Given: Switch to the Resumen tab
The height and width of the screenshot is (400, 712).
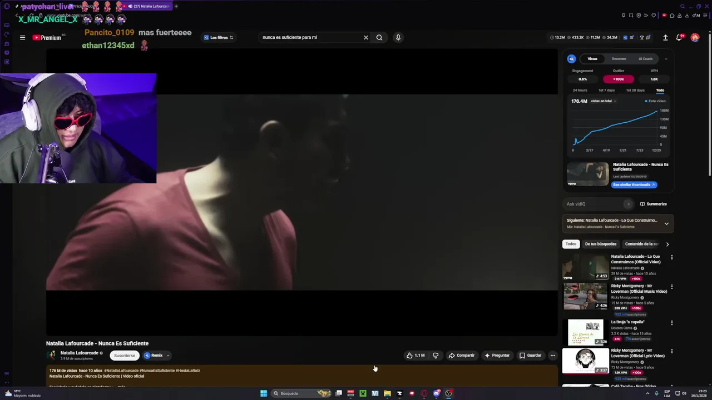Looking at the screenshot, I should click(619, 59).
